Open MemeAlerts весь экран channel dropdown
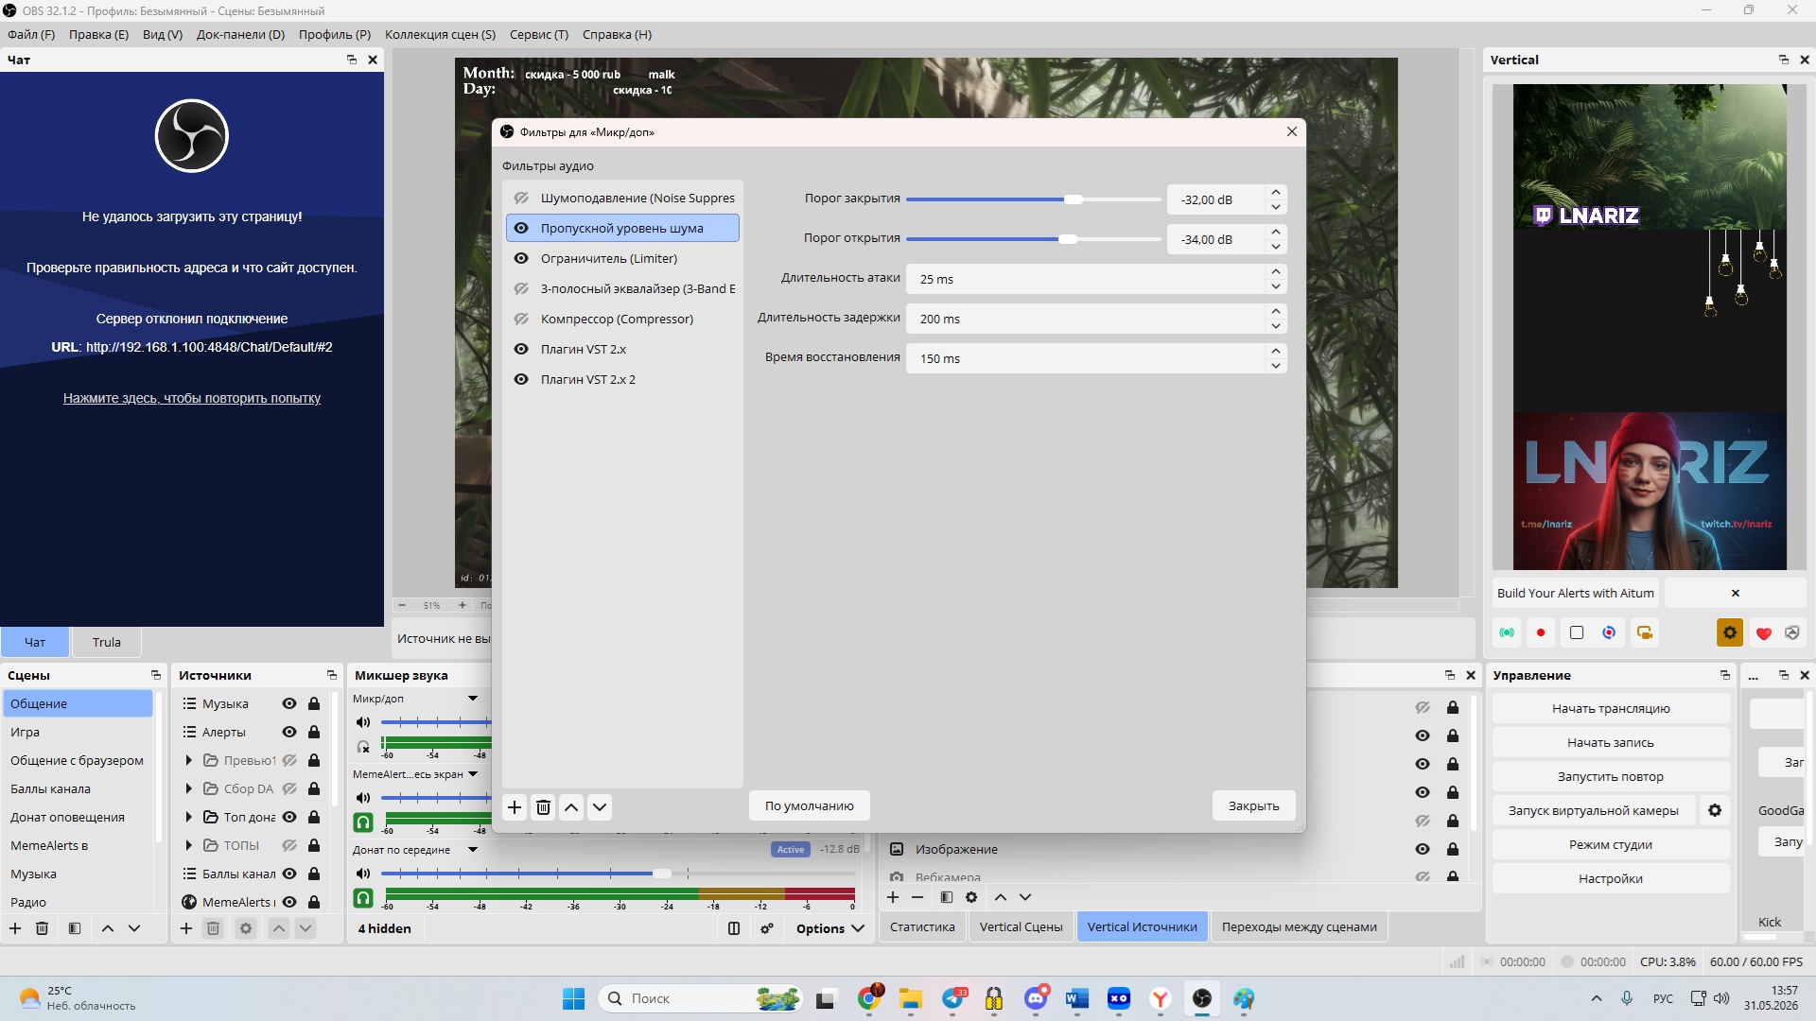This screenshot has height=1021, width=1816. click(x=473, y=774)
